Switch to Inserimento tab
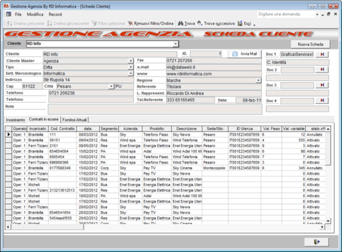The height and width of the screenshot is (252, 342). click(x=16, y=120)
